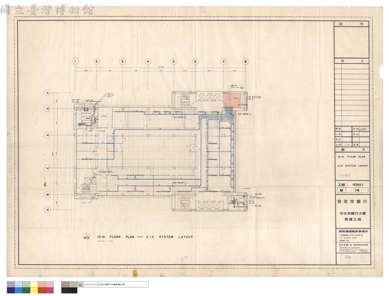
Task: Select column grid marker 4
Action: pos(148,61)
